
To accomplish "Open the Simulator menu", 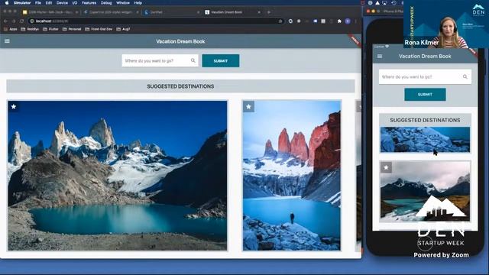I will [x=22, y=3].
